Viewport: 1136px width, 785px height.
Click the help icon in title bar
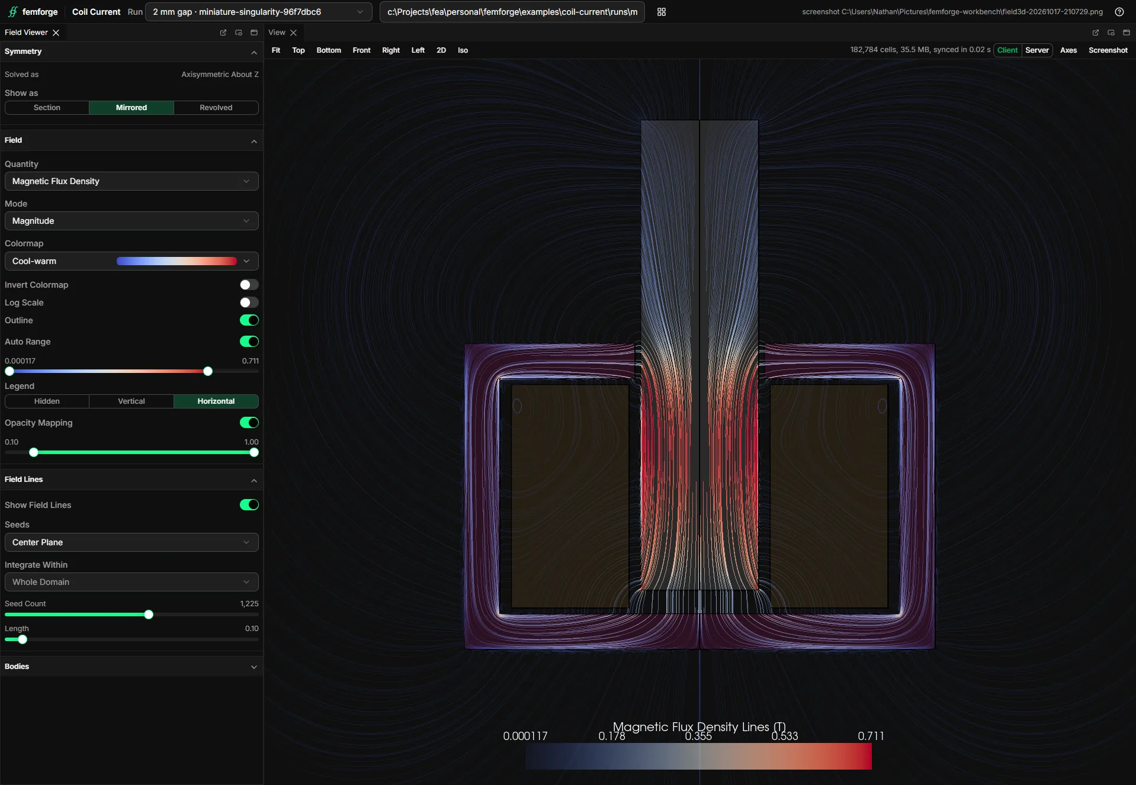(1119, 12)
